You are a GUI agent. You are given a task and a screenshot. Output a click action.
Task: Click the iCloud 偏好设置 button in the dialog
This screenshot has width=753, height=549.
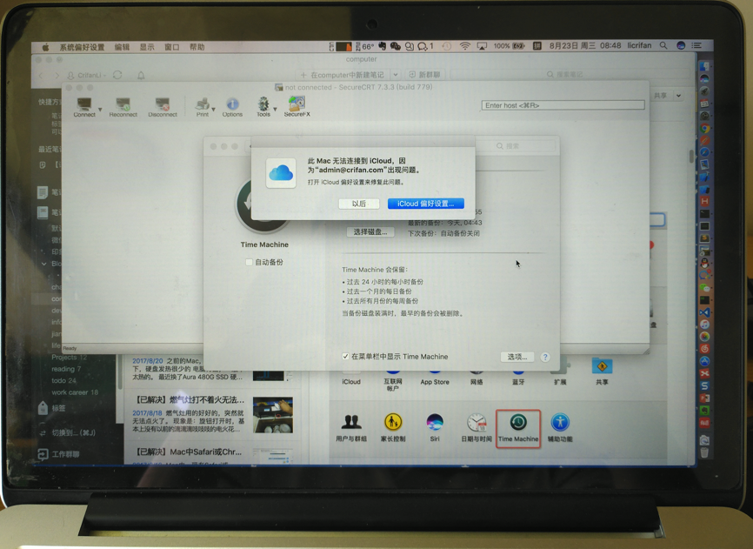coord(425,204)
